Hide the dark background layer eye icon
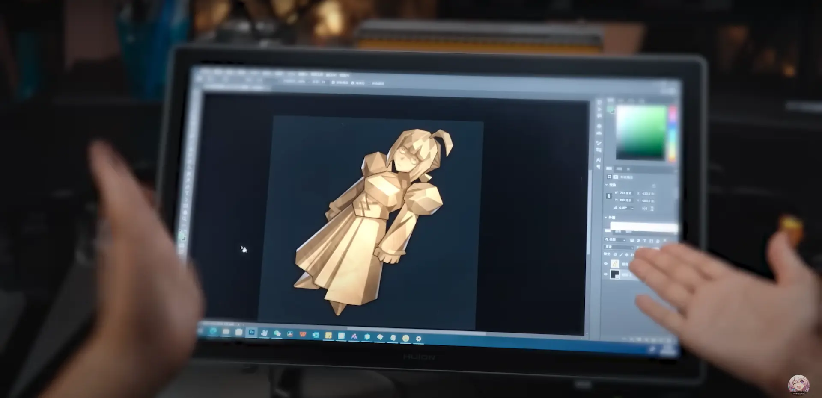Screen dimensions: 822x398 [606, 274]
